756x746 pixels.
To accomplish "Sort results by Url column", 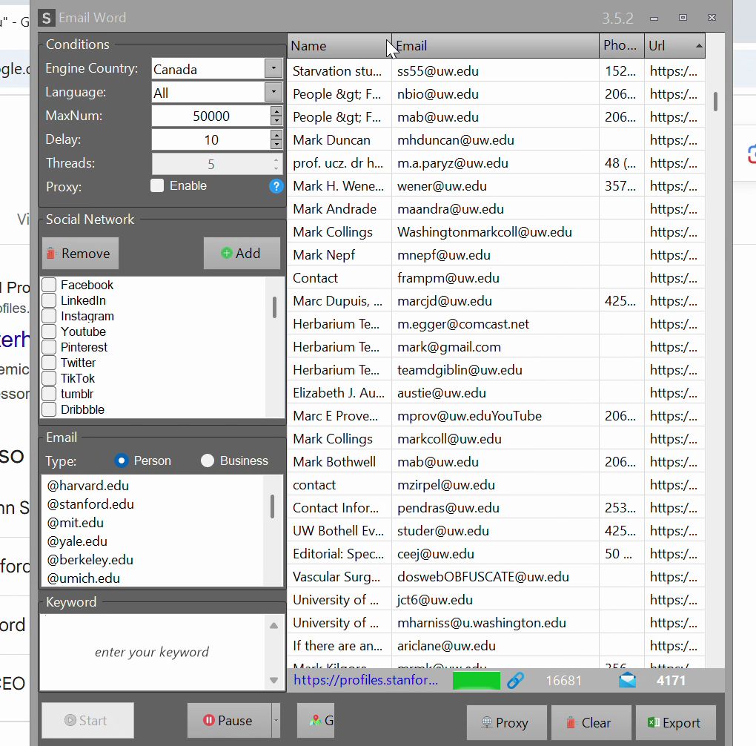I will pyautogui.click(x=674, y=46).
